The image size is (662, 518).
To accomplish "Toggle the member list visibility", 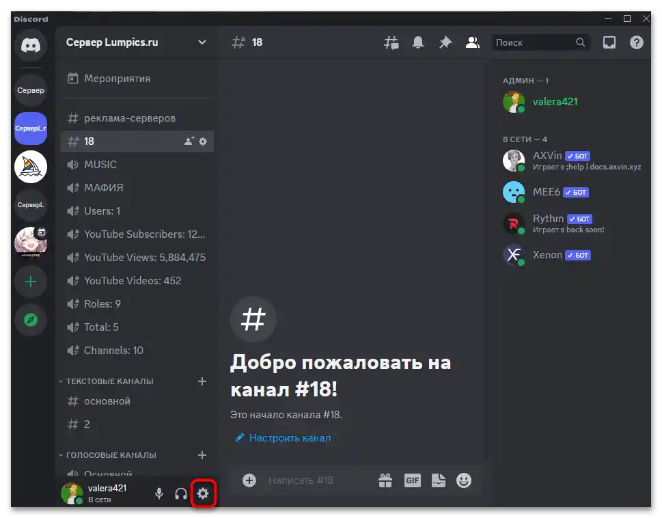I will pos(472,42).
